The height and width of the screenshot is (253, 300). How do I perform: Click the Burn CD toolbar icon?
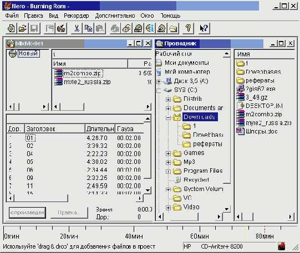(x=115, y=28)
